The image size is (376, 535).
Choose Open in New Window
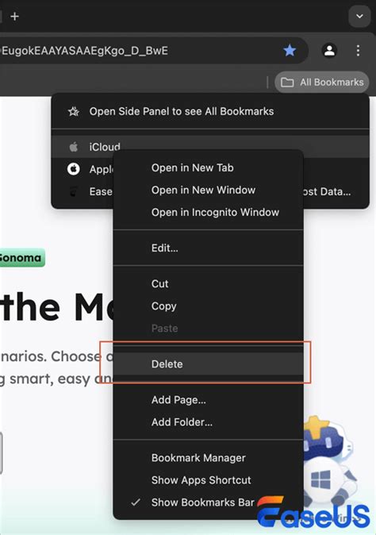[209, 190]
